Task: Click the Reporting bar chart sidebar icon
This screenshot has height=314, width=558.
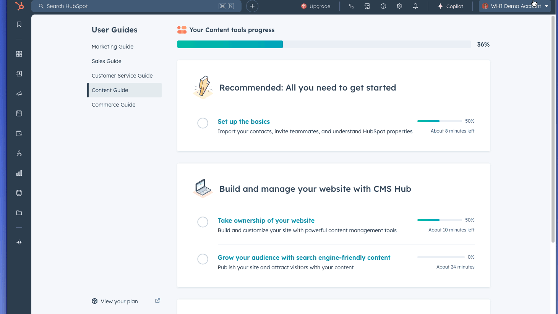Action: (19, 173)
